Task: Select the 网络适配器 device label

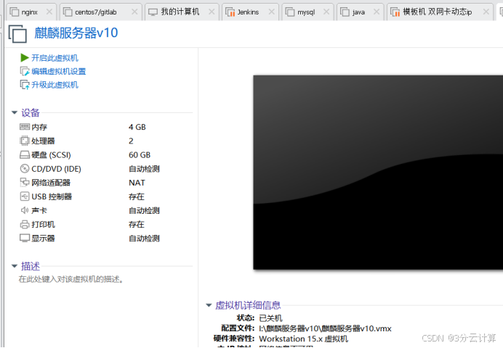Action: [x=51, y=183]
